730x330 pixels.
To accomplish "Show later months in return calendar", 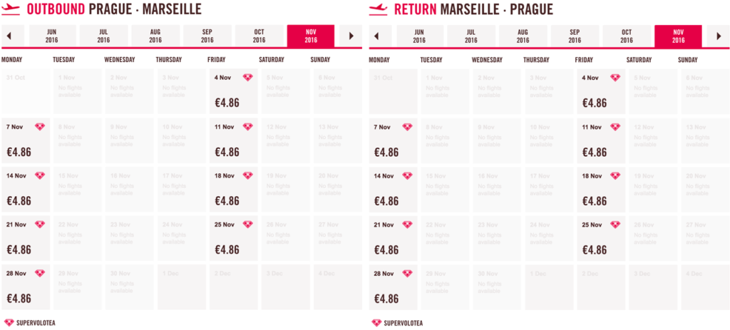I will [719, 36].
